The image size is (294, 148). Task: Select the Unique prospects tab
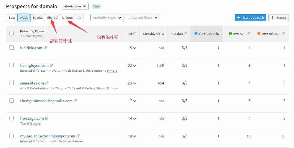pos(67,18)
